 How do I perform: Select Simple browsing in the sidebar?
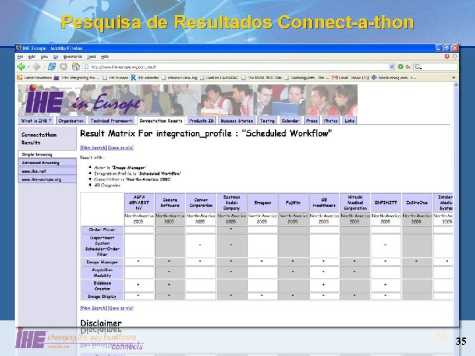tap(47, 154)
